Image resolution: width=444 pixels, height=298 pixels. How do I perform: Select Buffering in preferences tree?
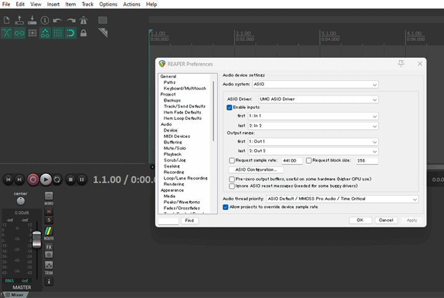click(173, 142)
